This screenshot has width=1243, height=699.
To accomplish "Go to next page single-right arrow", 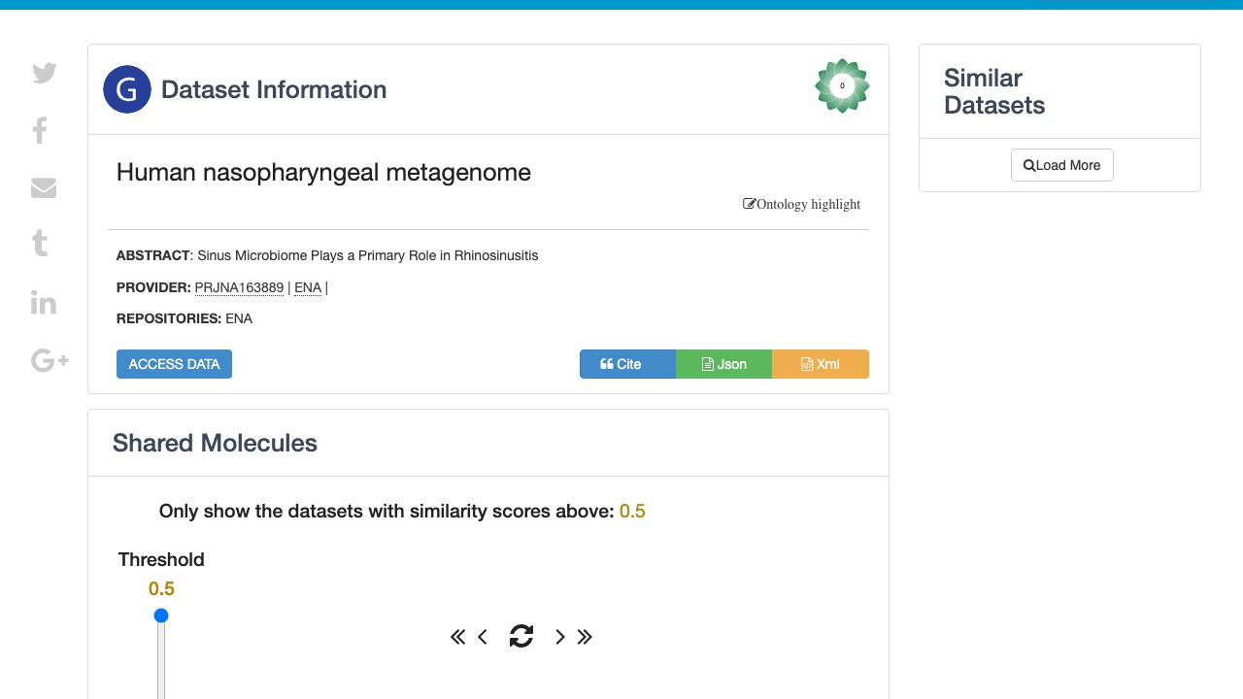I will coord(559,637).
